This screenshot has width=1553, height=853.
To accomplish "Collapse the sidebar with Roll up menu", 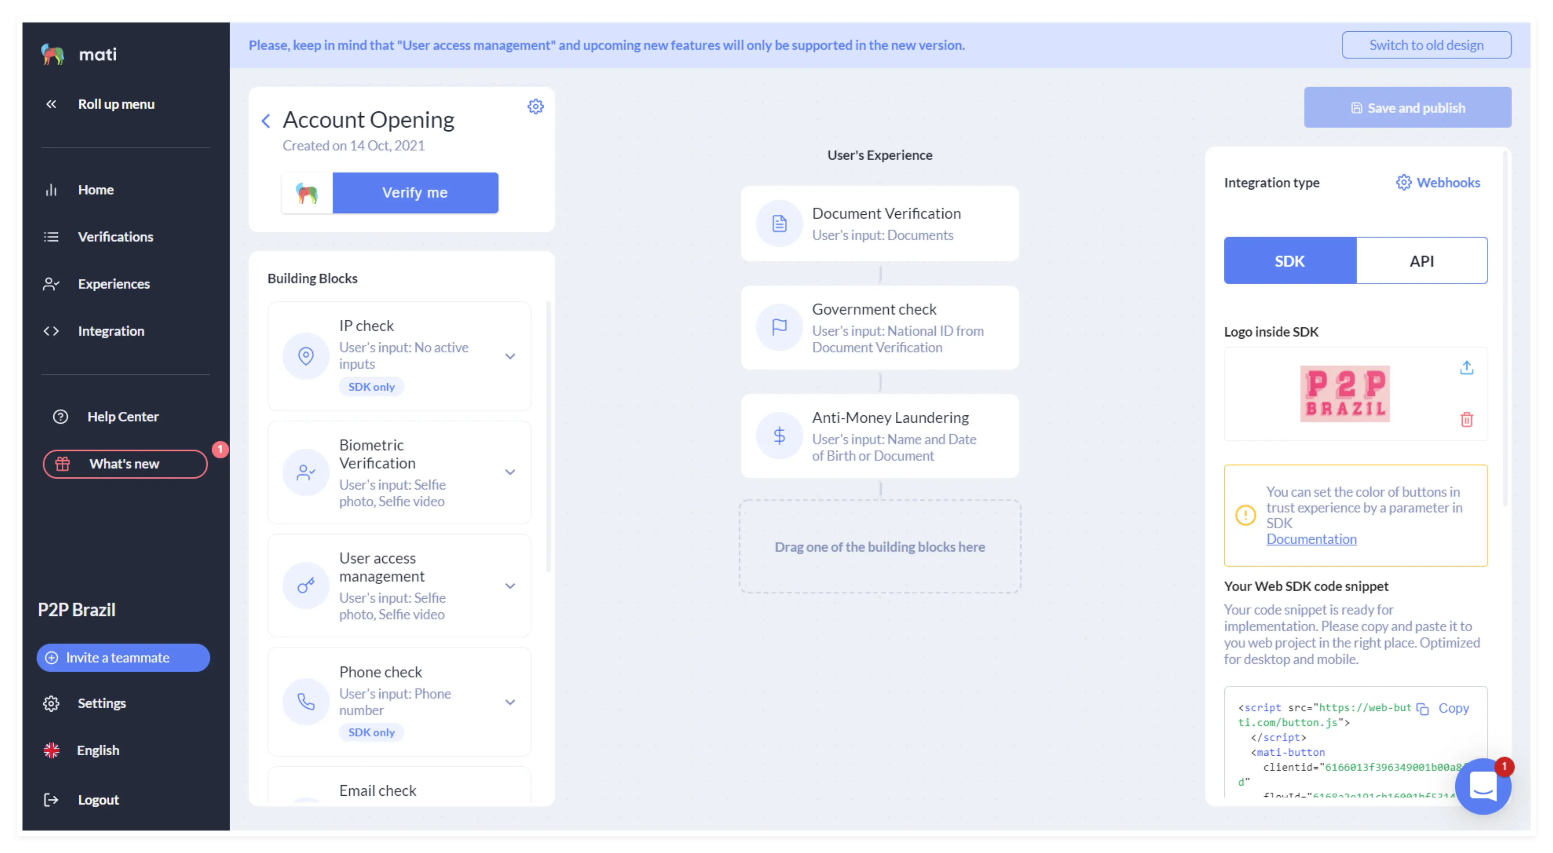I will 51,104.
